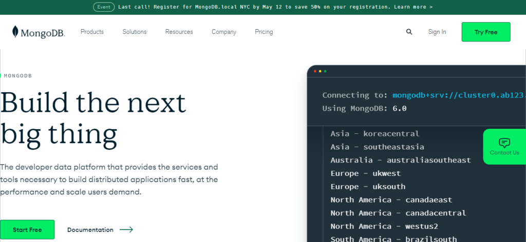The height and width of the screenshot is (242, 526).
Task: Click the Start Free button
Action: [27, 230]
